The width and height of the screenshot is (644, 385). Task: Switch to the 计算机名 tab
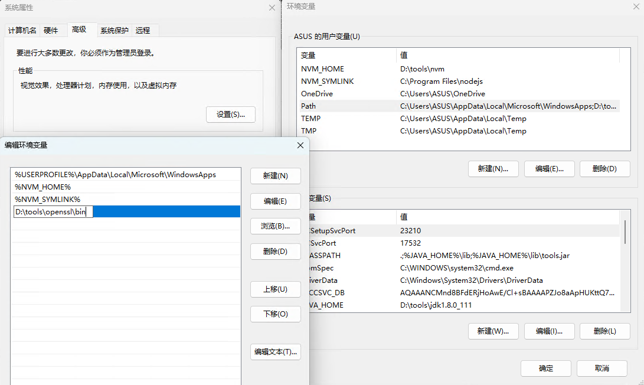click(x=22, y=30)
